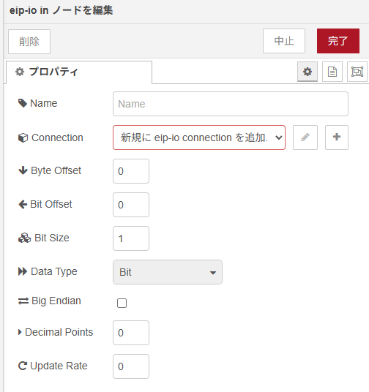Focus the Name text field

pos(231,104)
